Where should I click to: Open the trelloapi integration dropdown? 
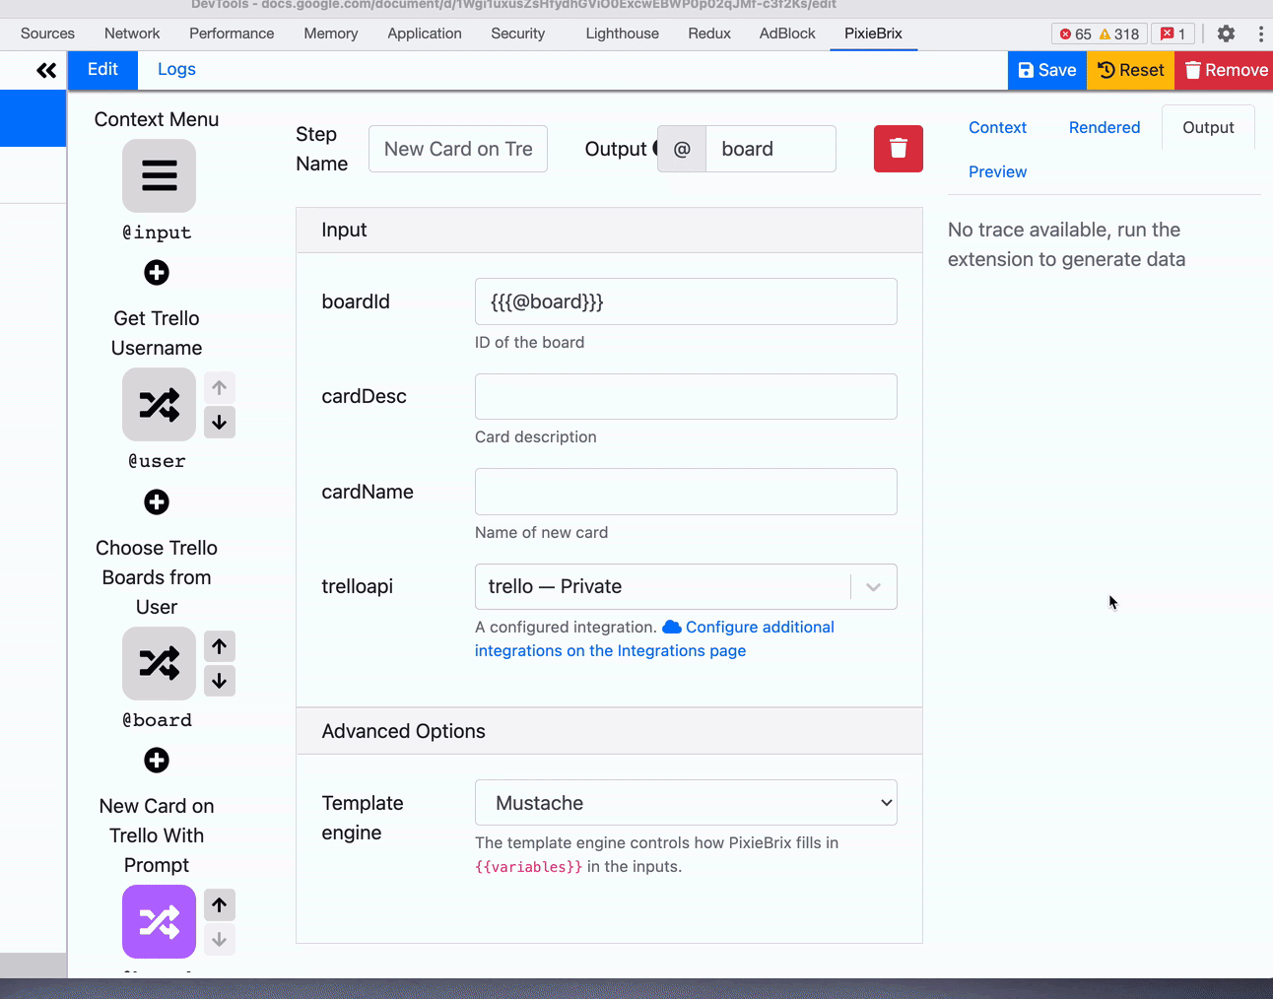[x=686, y=586]
